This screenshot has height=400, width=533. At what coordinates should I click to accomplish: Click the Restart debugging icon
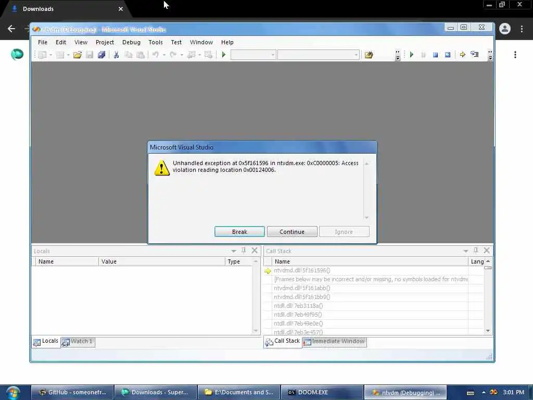448,55
